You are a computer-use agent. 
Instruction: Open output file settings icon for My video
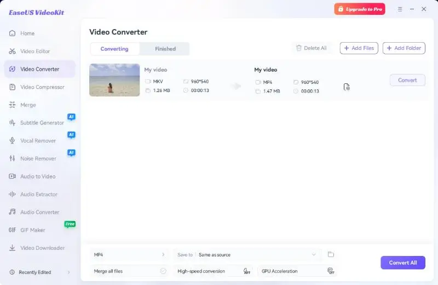347,87
